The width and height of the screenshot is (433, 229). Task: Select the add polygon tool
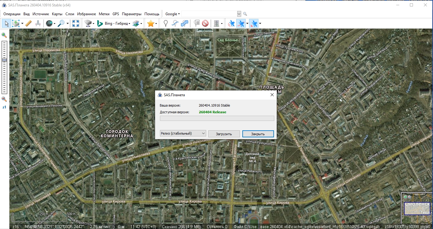[x=184, y=23]
